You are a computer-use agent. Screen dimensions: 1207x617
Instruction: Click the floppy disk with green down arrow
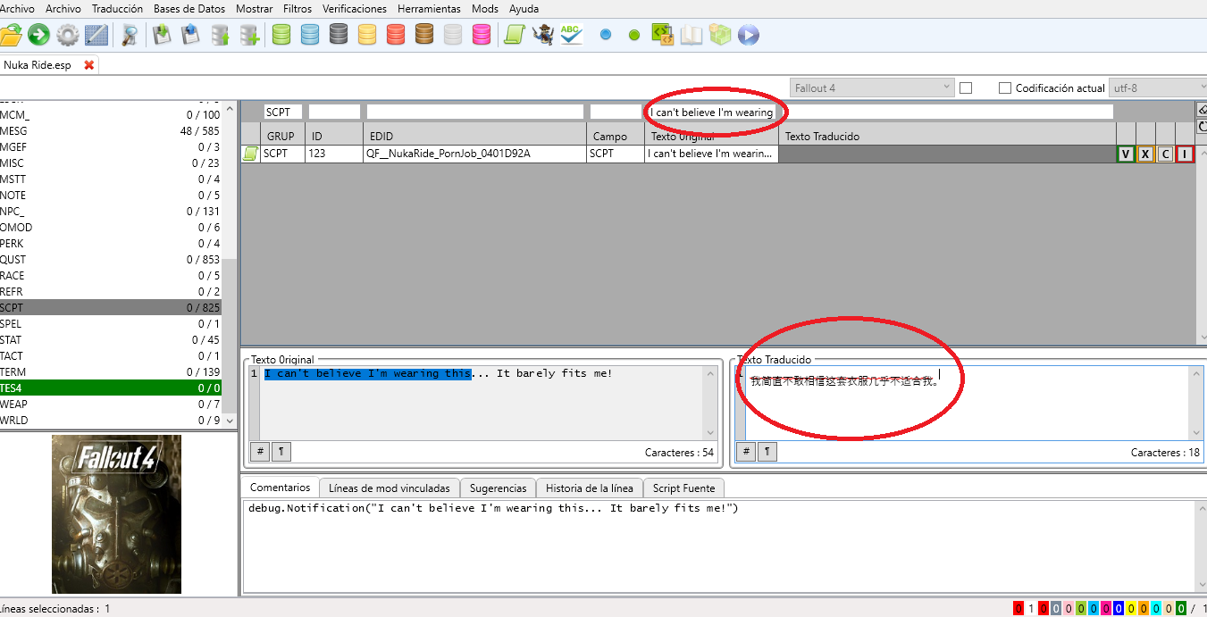click(162, 35)
